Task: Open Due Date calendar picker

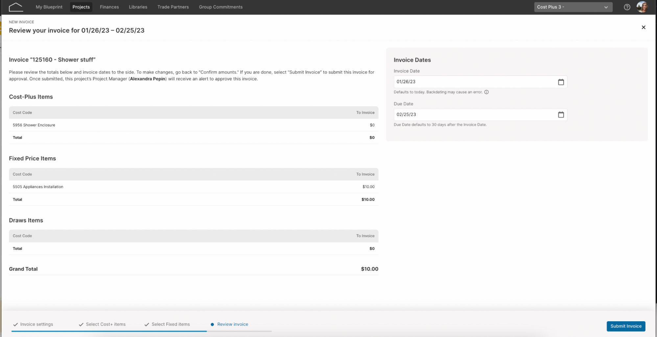Action: 561,115
